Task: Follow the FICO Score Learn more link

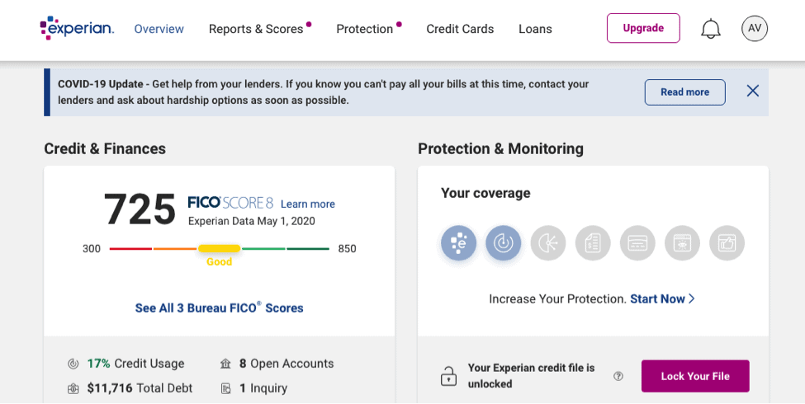Action: (307, 204)
